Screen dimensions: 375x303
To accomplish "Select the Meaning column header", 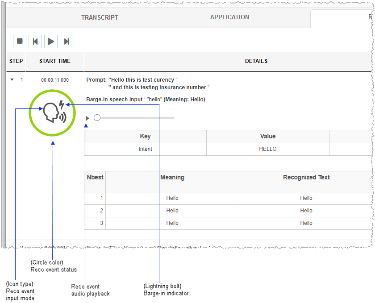I will tap(172, 178).
